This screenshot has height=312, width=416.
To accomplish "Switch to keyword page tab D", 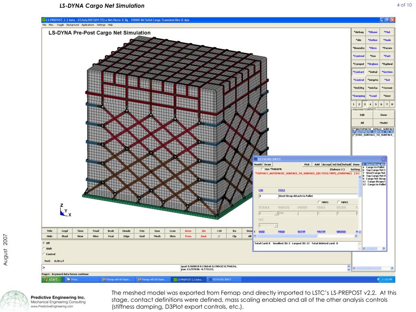I will (x=392, y=104).
